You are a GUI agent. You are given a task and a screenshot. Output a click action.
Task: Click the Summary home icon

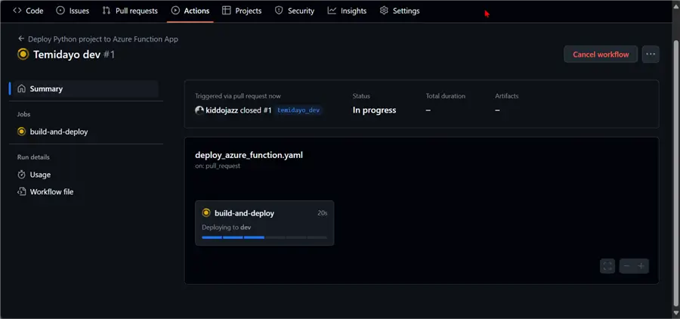coord(21,88)
